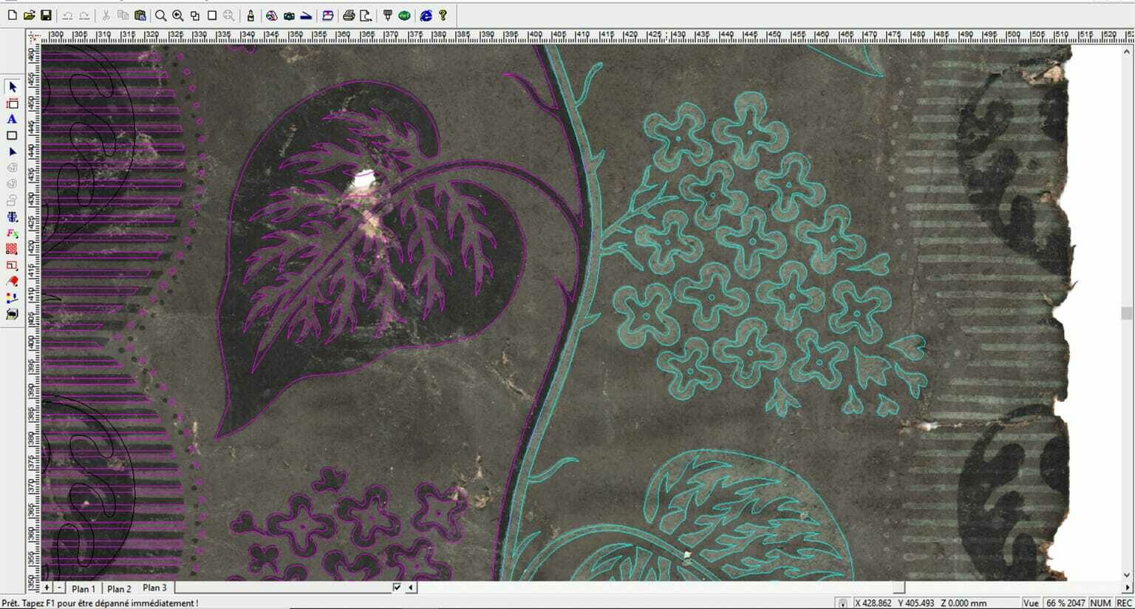Click the vertical scrollbar up arrow
Screen dimensions: 1135x609
[1127, 52]
